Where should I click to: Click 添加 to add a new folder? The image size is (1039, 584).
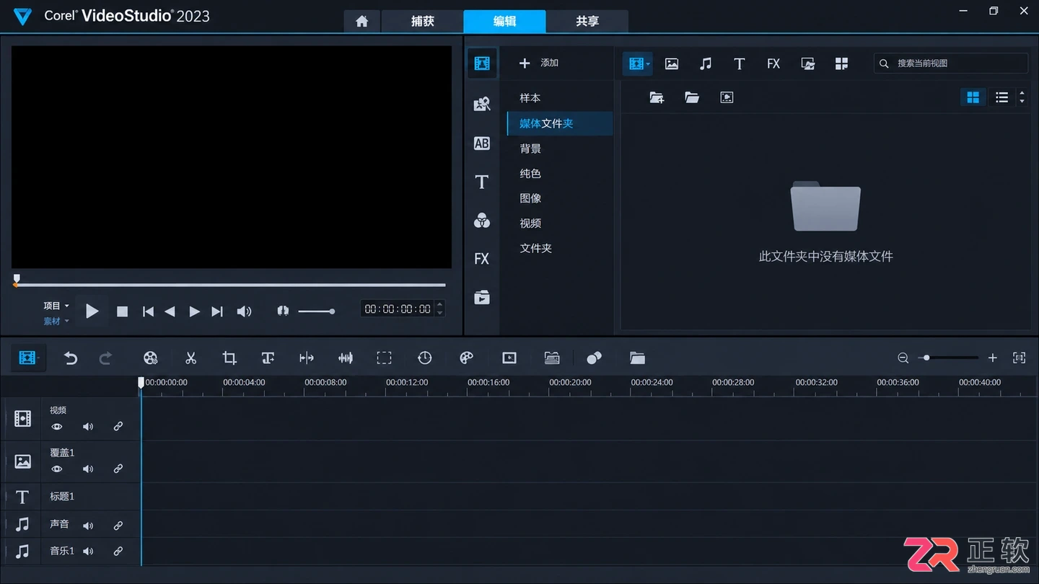point(539,63)
